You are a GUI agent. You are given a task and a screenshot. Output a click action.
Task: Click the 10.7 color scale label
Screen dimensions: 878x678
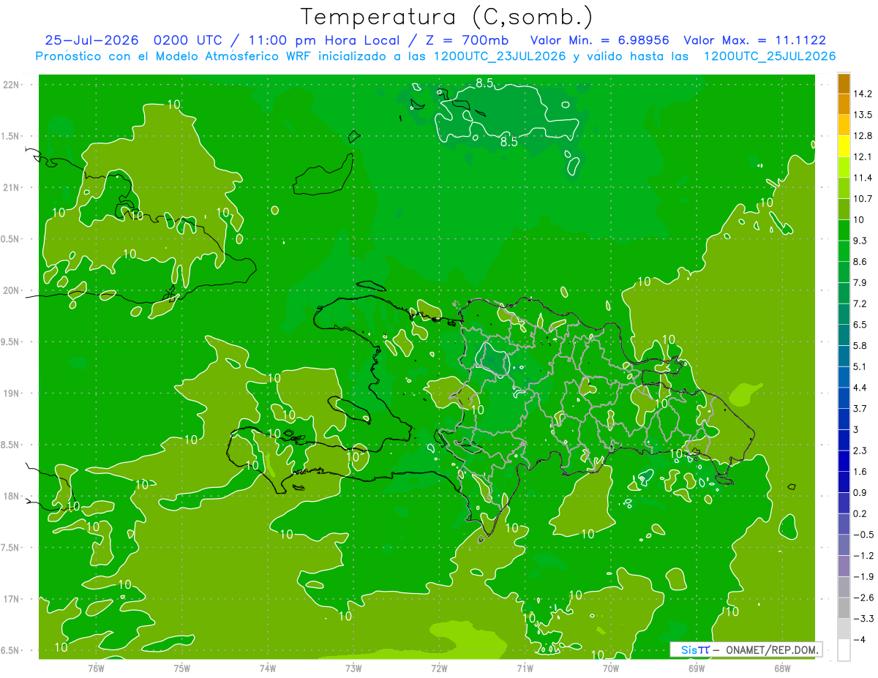[862, 199]
